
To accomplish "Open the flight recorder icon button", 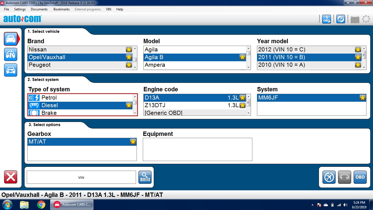I will point(329,177).
